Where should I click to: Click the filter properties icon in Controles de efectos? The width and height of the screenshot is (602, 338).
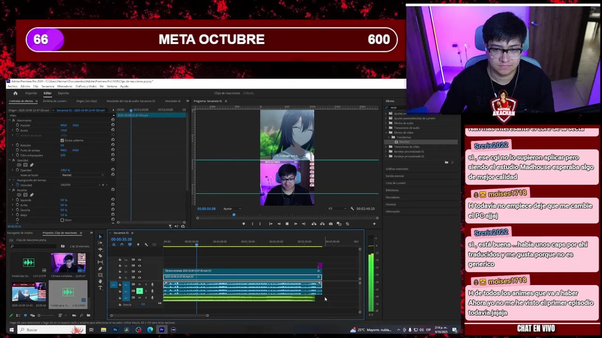point(170,226)
